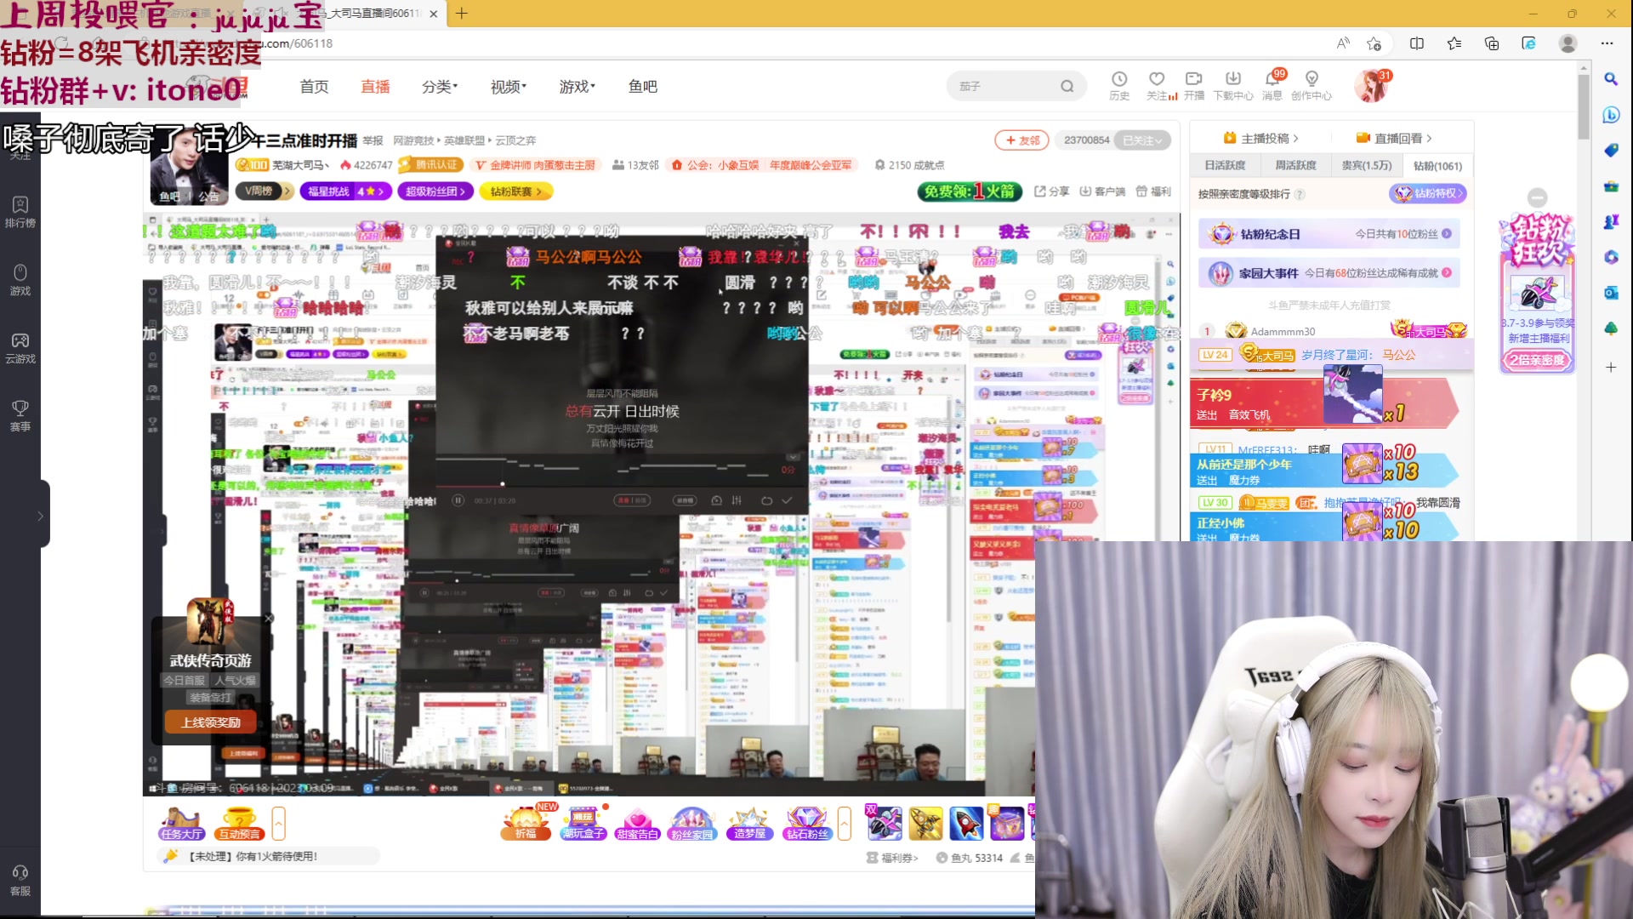Viewport: 1633px width, 919px height.
Task: Click the 甜蜜告白 sweet confession icon
Action: (638, 824)
